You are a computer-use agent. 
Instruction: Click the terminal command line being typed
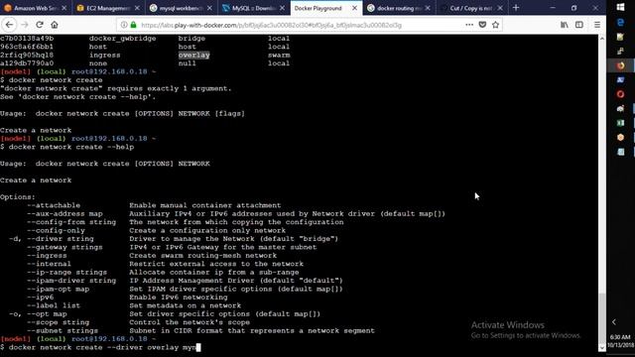pos(100,347)
